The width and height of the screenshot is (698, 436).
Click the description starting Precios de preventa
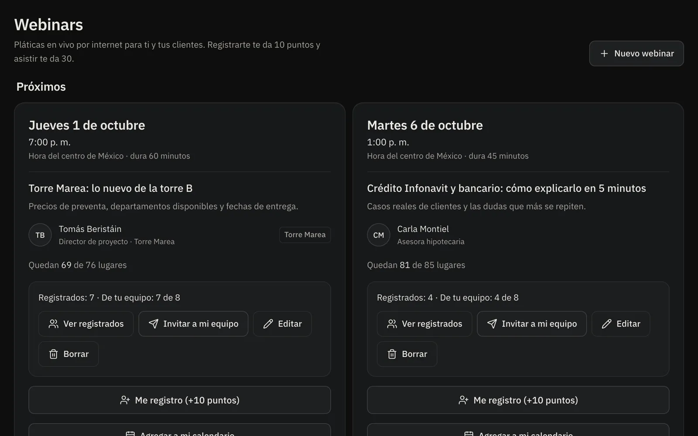(x=164, y=206)
